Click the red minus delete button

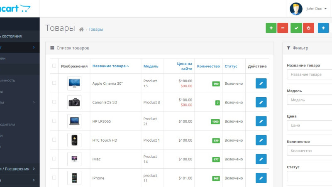tap(283, 28)
